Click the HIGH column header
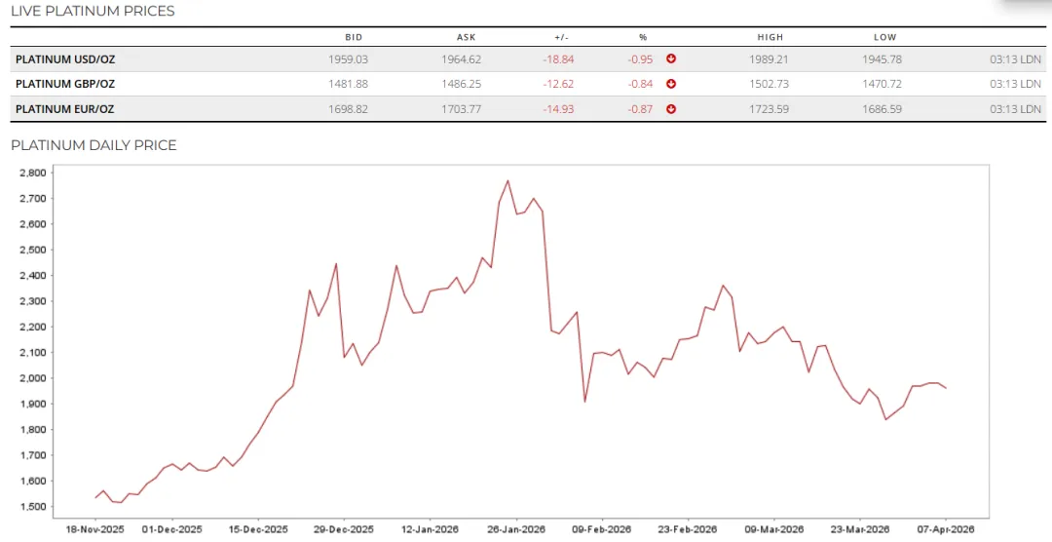The height and width of the screenshot is (542, 1052). 770,38
